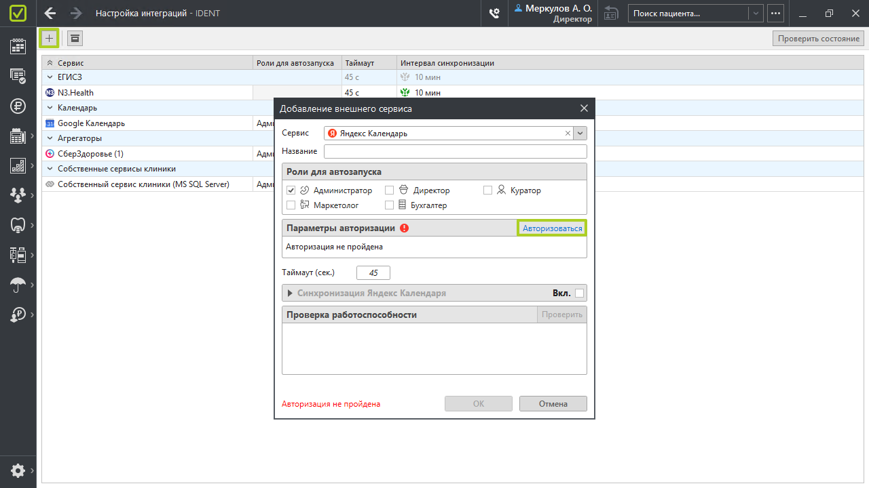Click the archive toolbar icon
Viewport: 869px width, 488px height.
75,39
